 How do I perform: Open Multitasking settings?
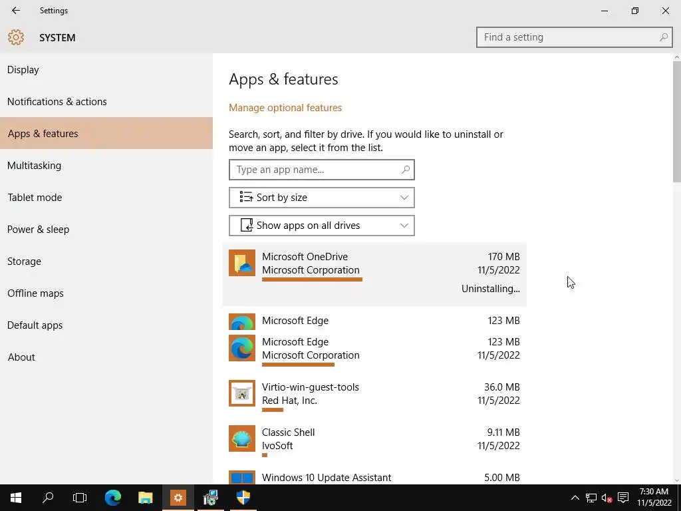106,166
